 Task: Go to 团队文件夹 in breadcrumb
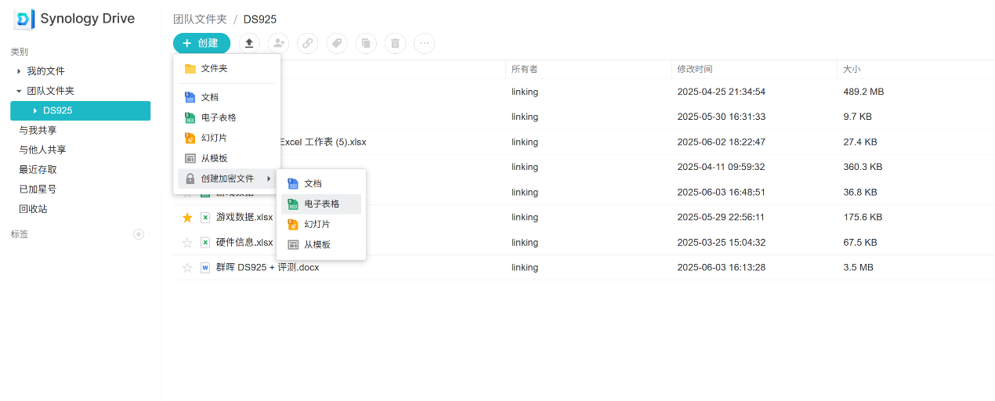click(200, 20)
